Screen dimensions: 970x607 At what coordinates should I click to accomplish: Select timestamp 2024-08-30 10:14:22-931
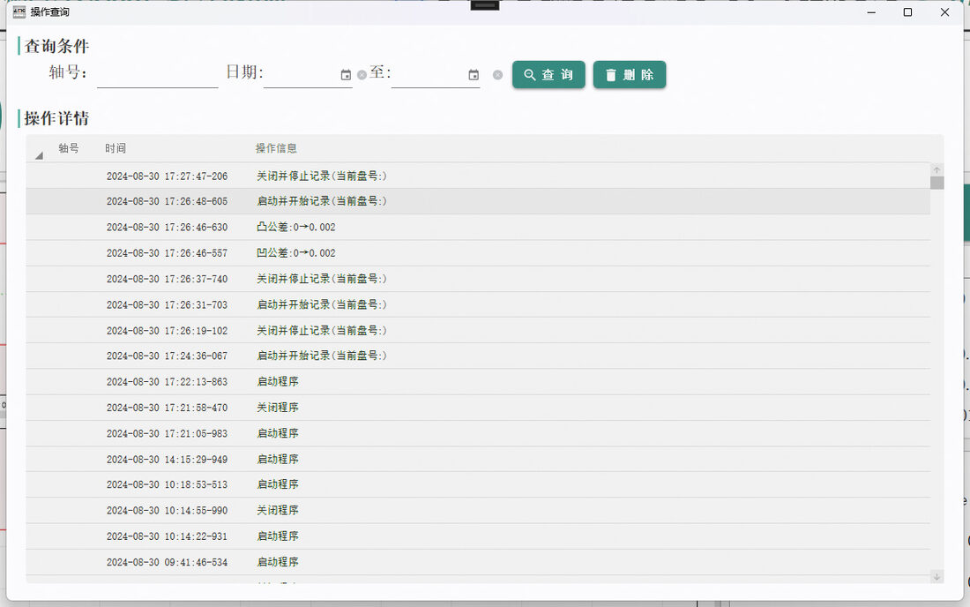click(x=167, y=536)
